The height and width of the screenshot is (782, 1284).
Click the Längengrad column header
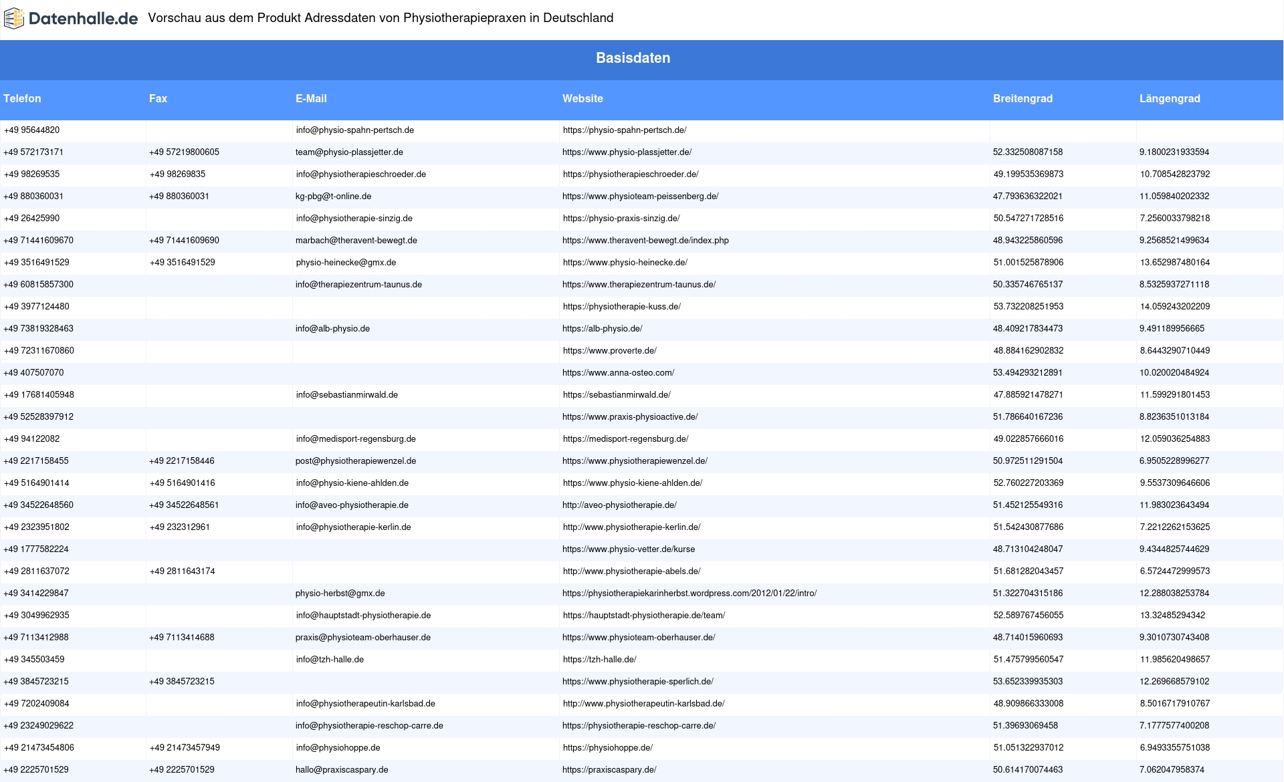(x=1170, y=98)
